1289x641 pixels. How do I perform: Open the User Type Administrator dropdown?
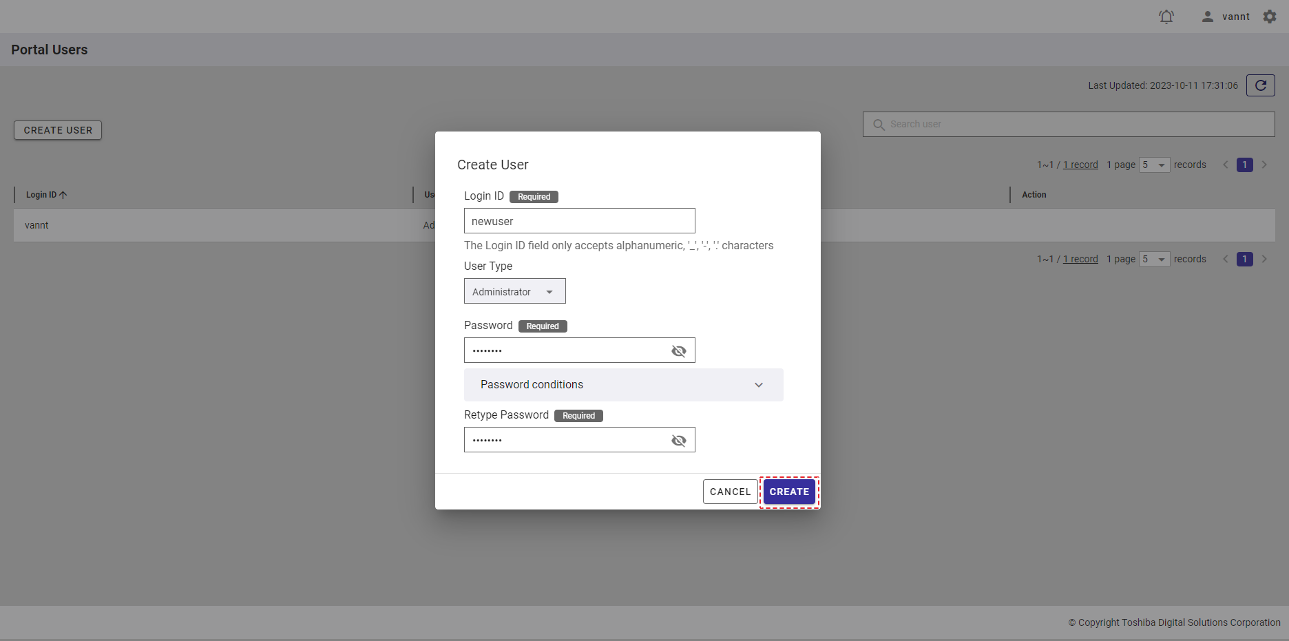click(x=514, y=291)
